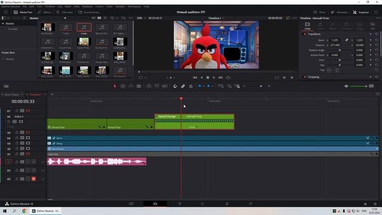Lock video track V4
The image size is (382, 215).
[17, 138]
